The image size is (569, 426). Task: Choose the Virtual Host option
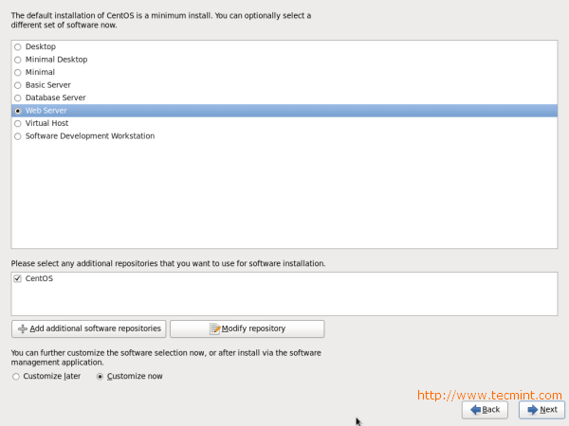pyautogui.click(x=18, y=123)
